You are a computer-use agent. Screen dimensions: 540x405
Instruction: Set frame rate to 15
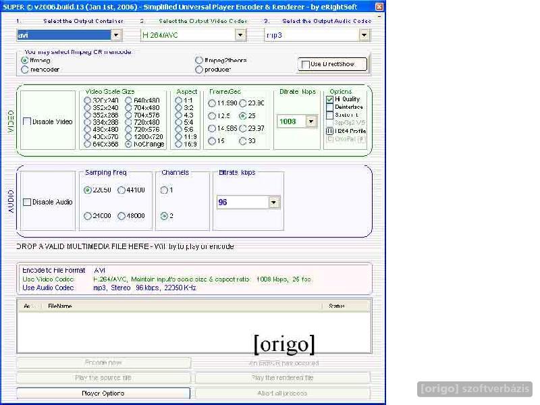pos(212,141)
